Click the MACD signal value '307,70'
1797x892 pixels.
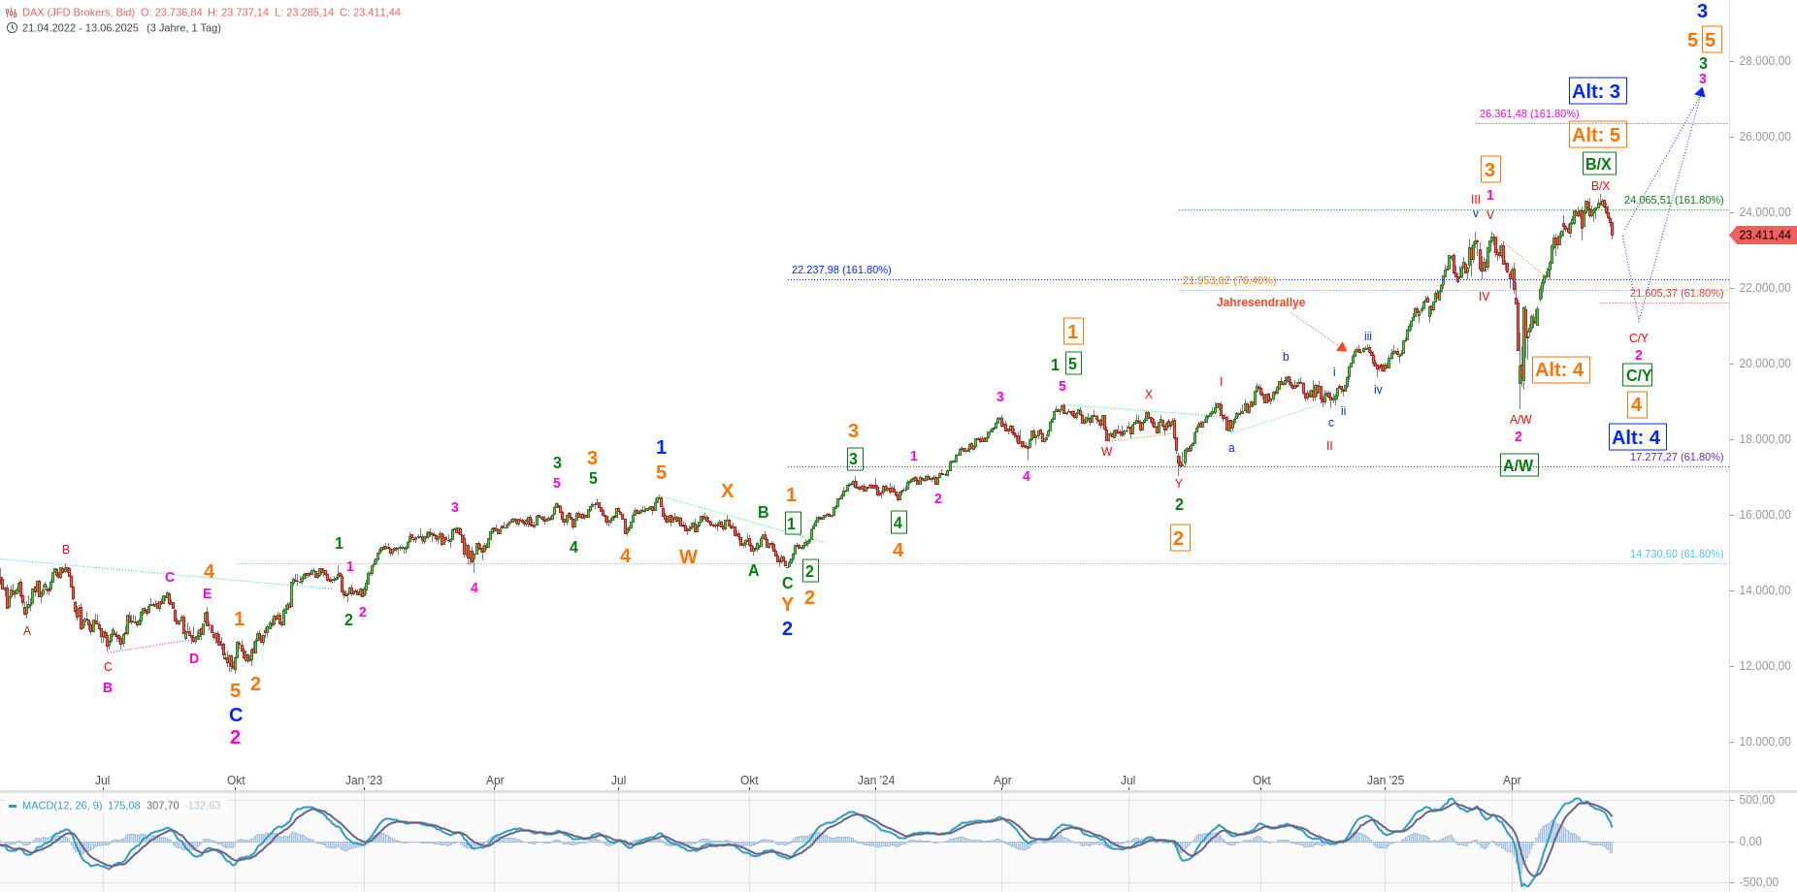pos(163,806)
